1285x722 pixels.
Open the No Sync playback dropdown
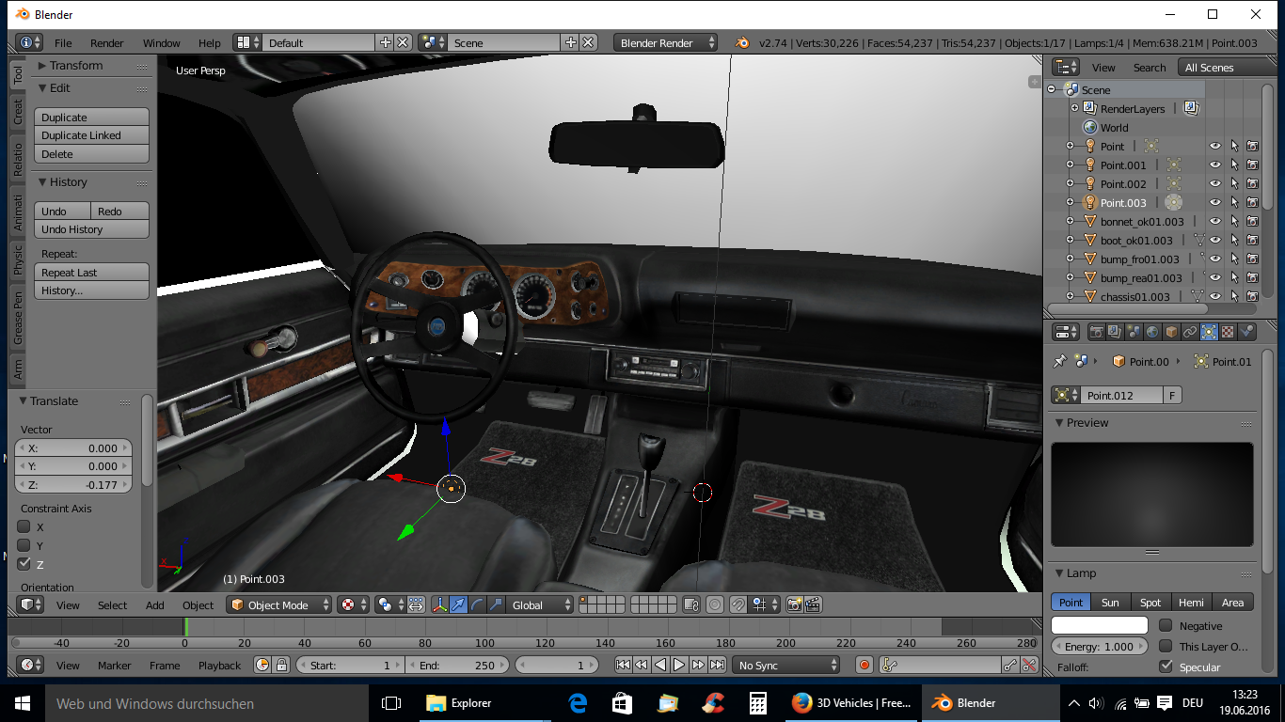pyautogui.click(x=785, y=665)
